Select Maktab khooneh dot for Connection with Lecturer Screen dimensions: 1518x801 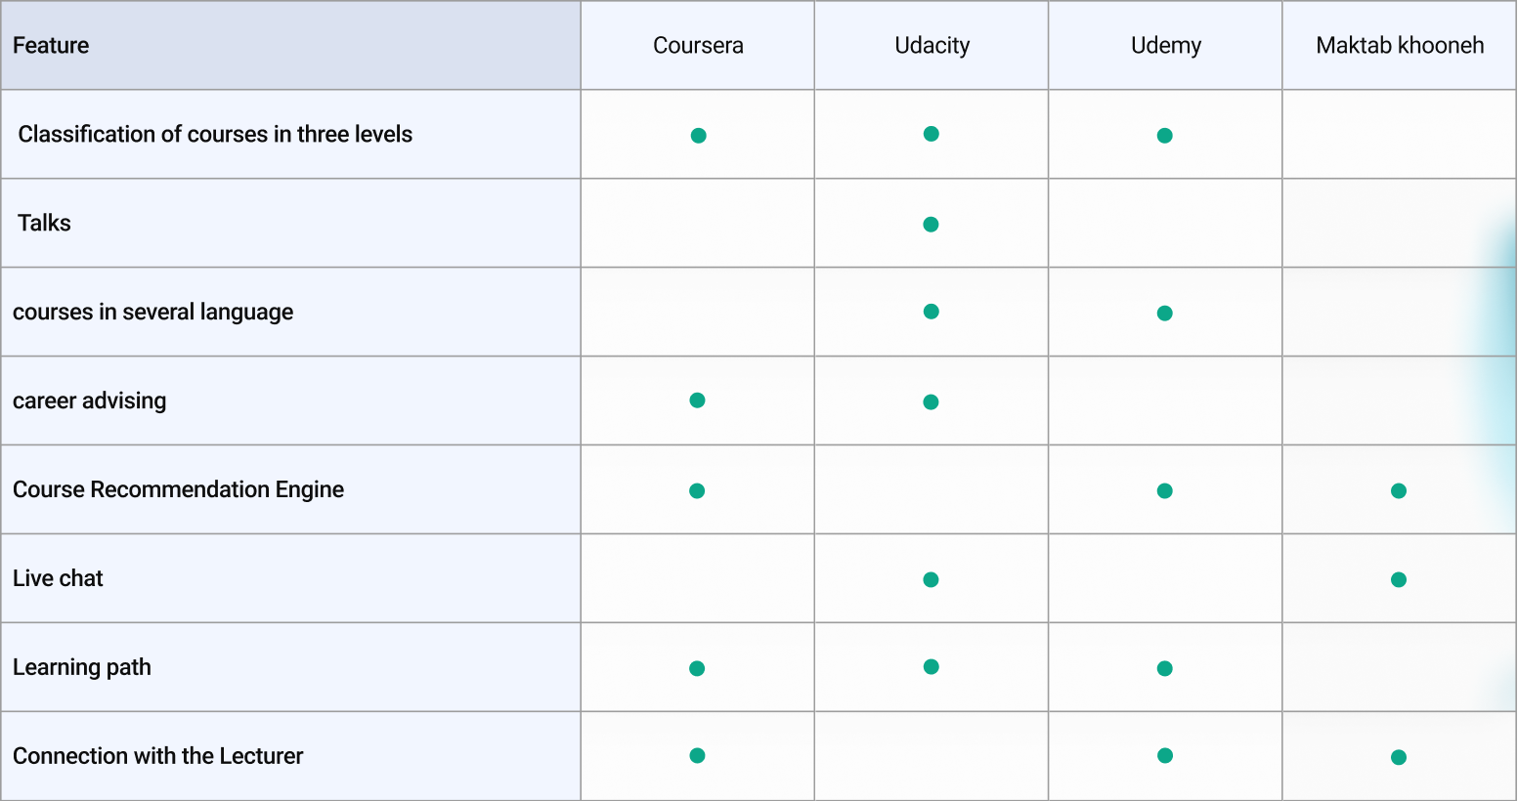pos(1399,757)
